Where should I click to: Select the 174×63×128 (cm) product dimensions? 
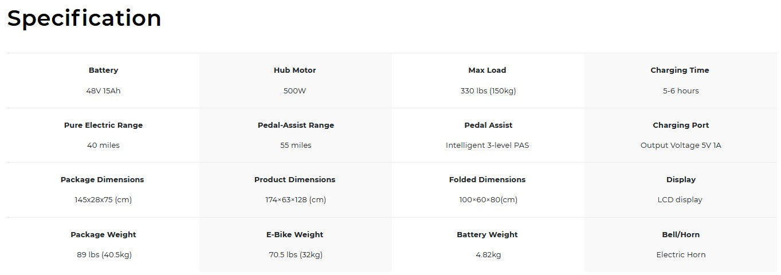tap(296, 200)
